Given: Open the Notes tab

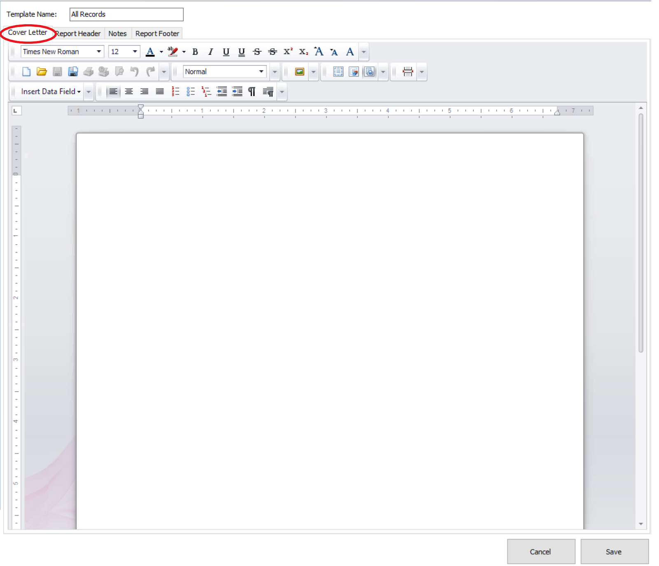Looking at the screenshot, I should pyautogui.click(x=117, y=33).
